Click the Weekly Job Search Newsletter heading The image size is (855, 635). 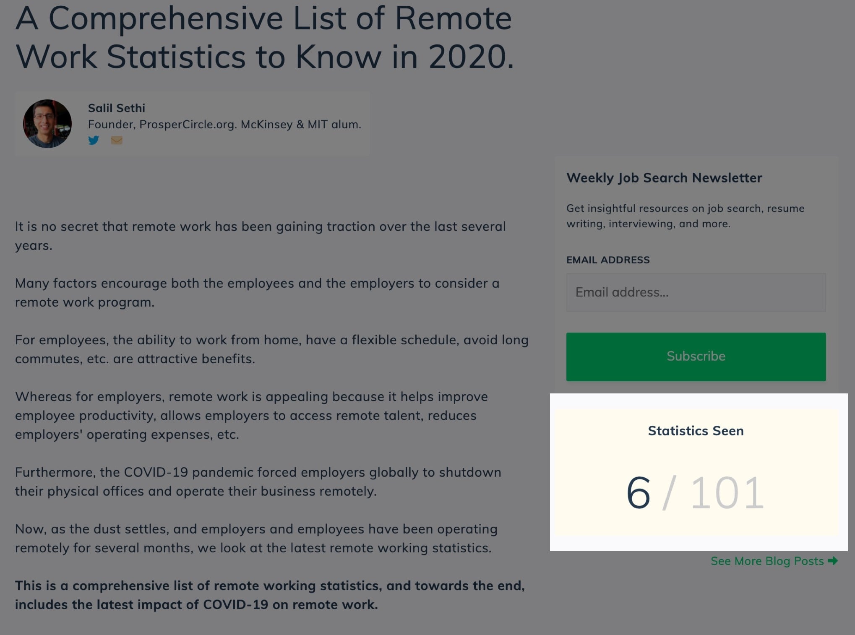click(x=664, y=178)
